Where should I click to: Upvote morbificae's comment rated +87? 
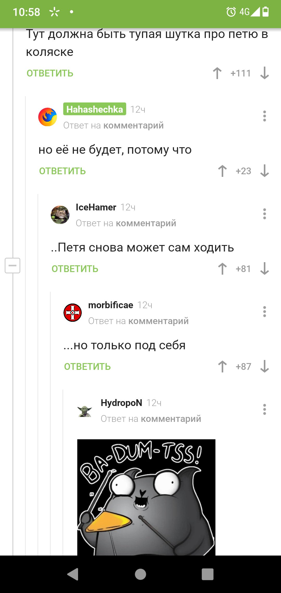click(222, 366)
